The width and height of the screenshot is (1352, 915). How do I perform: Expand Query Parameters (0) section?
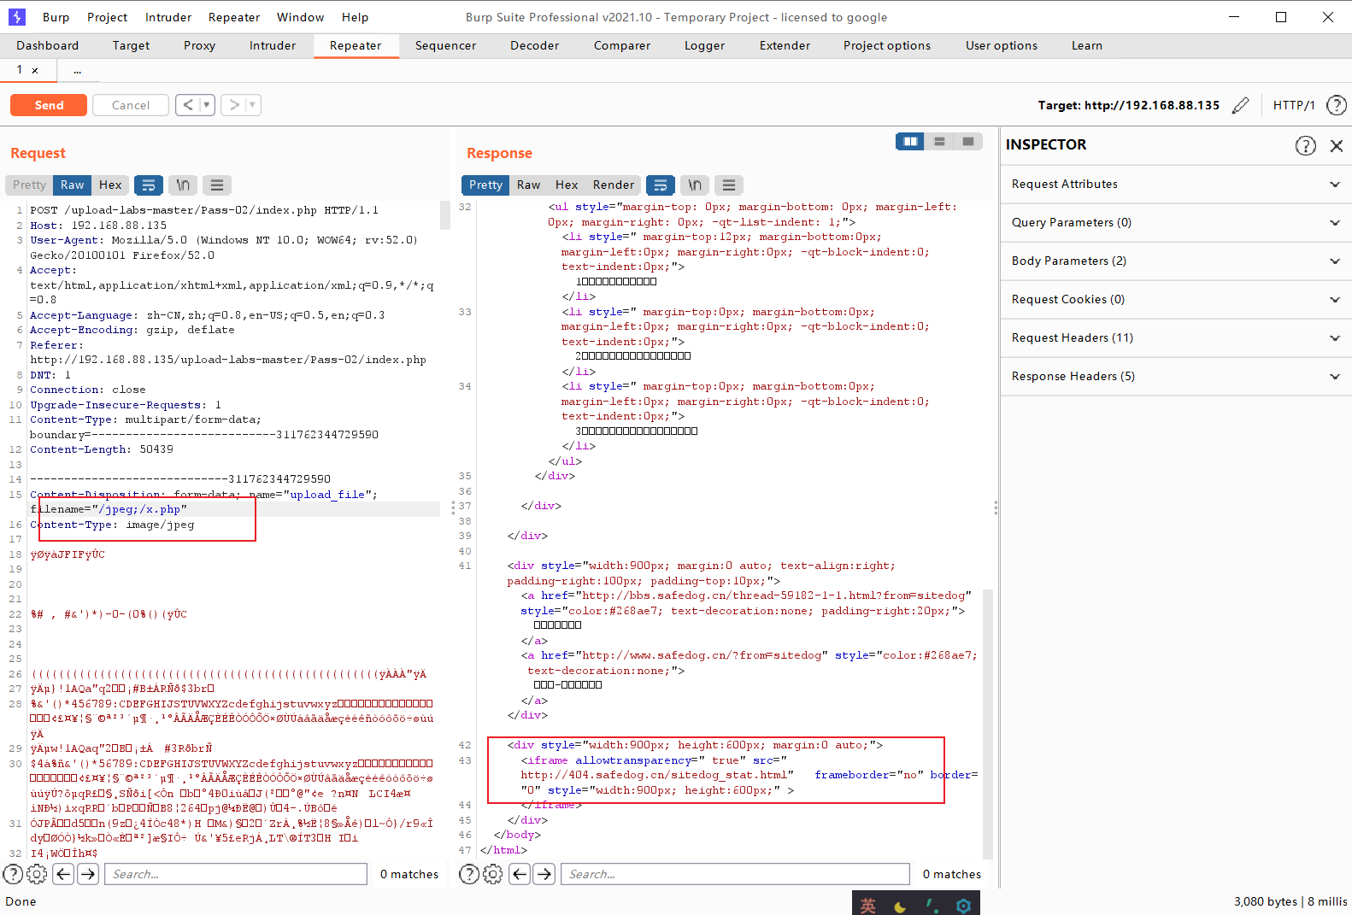coord(1176,223)
